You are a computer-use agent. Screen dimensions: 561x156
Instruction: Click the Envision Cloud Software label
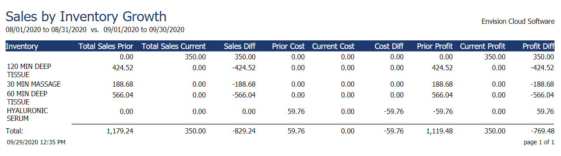pos(518,21)
